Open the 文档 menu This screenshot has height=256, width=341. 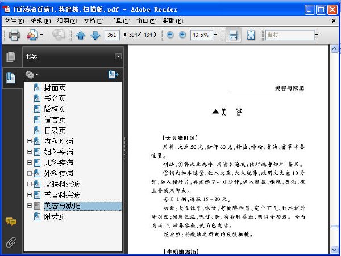point(93,21)
